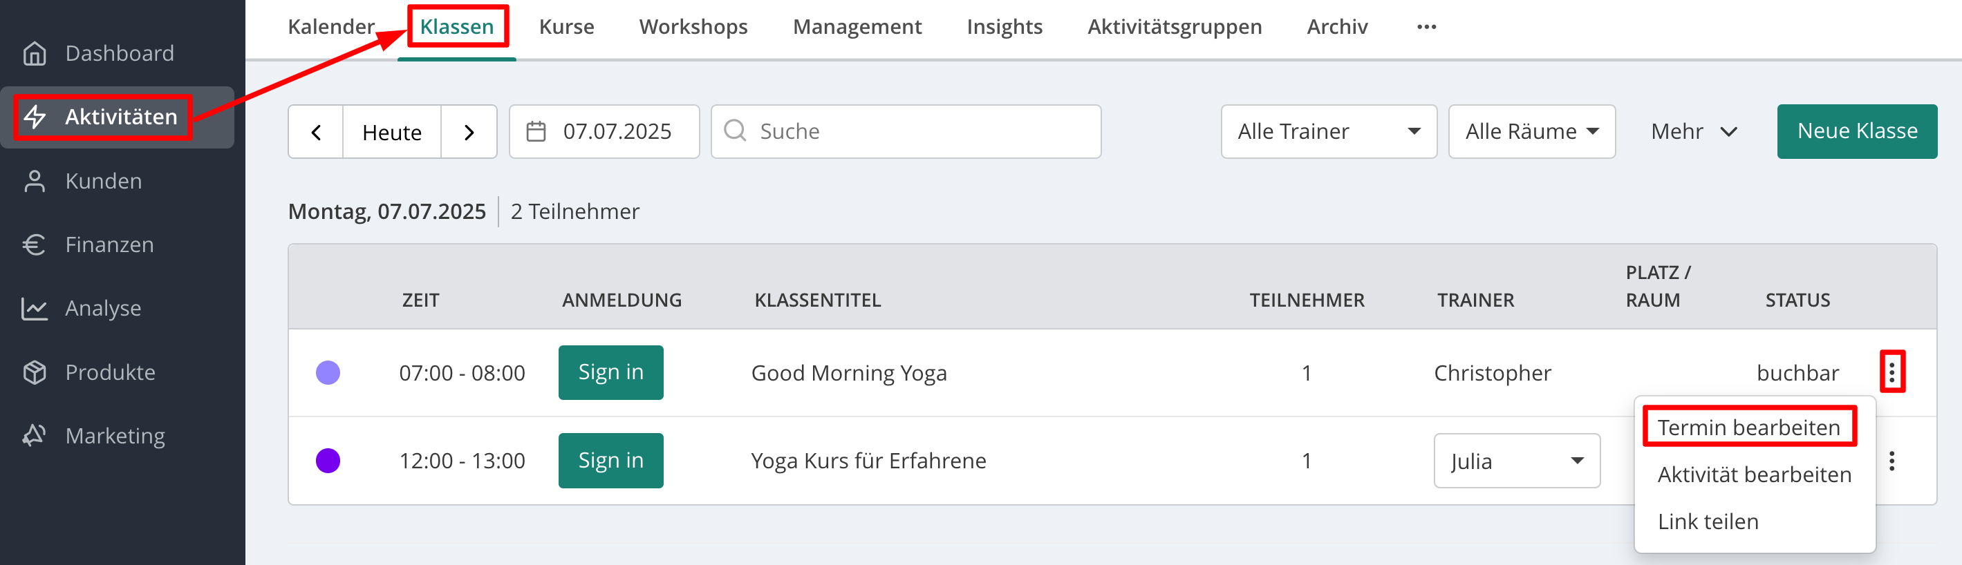Click Sign in for Good Morning Yoga
The height and width of the screenshot is (565, 1962).
(611, 372)
